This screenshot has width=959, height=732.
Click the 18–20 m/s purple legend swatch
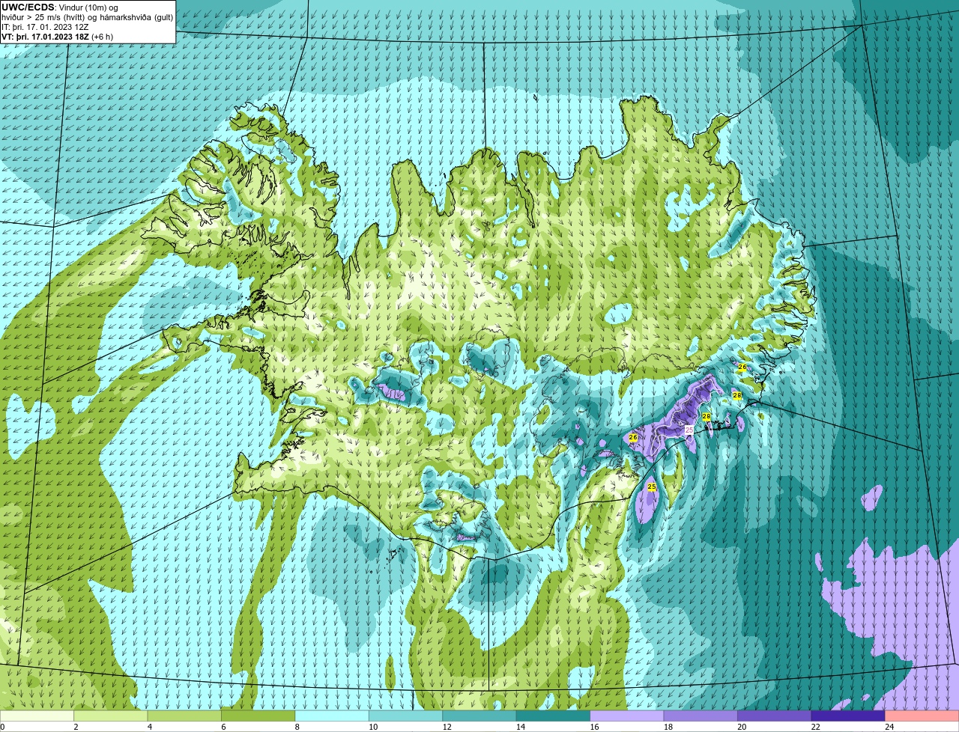click(701, 716)
